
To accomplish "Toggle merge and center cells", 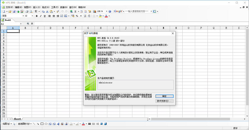I will pyautogui.click(x=66, y=16).
